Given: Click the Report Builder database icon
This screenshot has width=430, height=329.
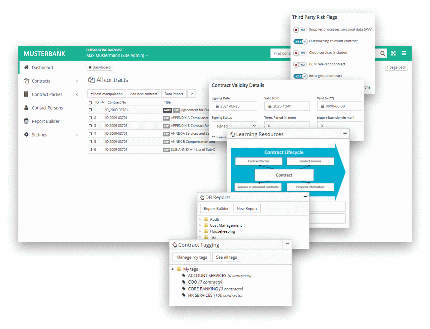Looking at the screenshot, I should 26,121.
